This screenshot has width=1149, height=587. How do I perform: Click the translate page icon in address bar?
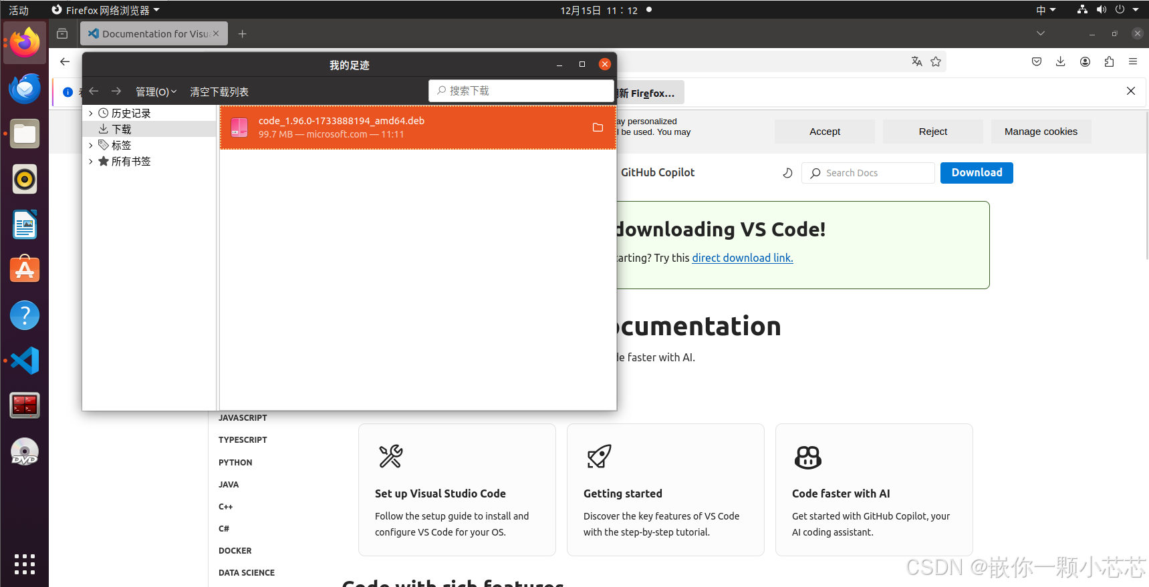(917, 61)
